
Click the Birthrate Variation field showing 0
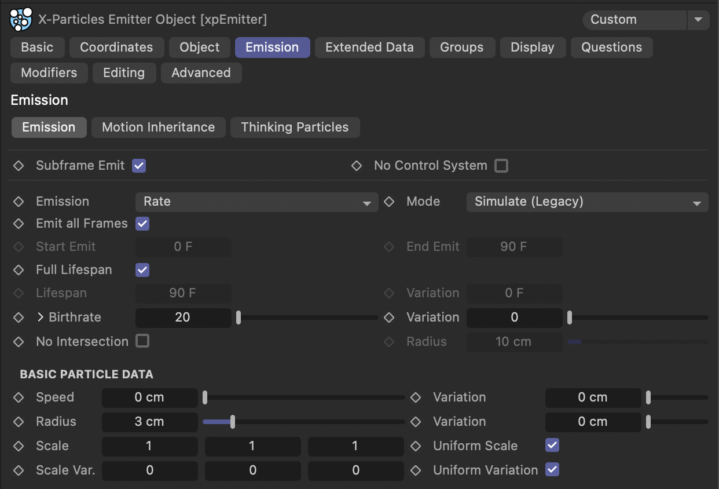(x=515, y=318)
